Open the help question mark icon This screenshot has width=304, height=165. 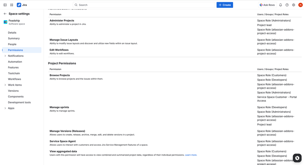(287, 5)
